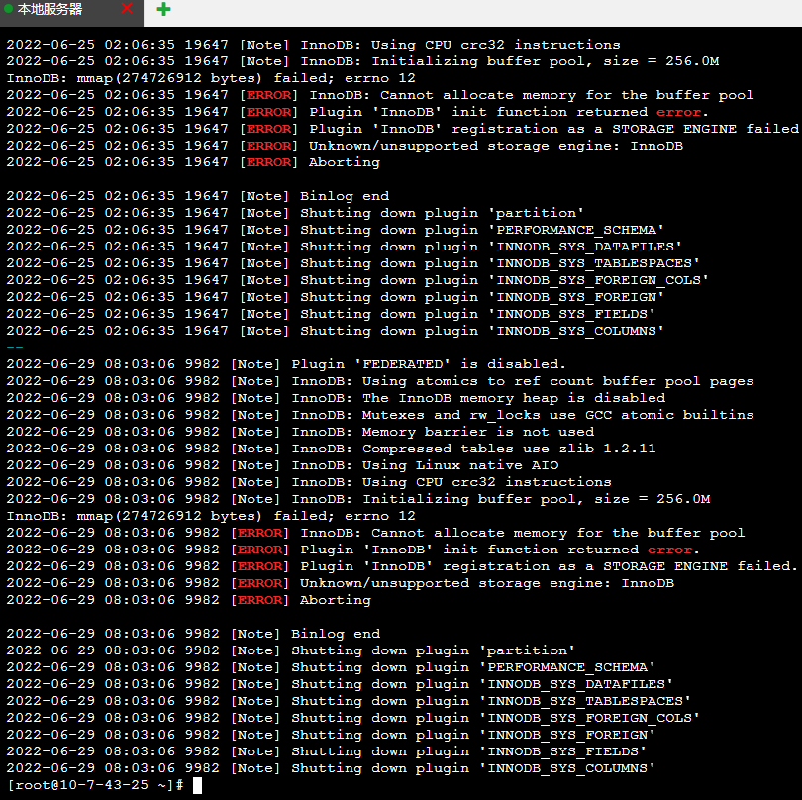Click 19647 line shutting down 'INNODB_SYS_COLUMNS'
802x800 pixels.
pos(335,332)
